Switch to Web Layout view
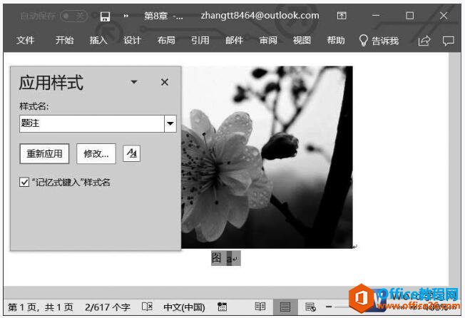The image size is (465, 318). point(310,307)
